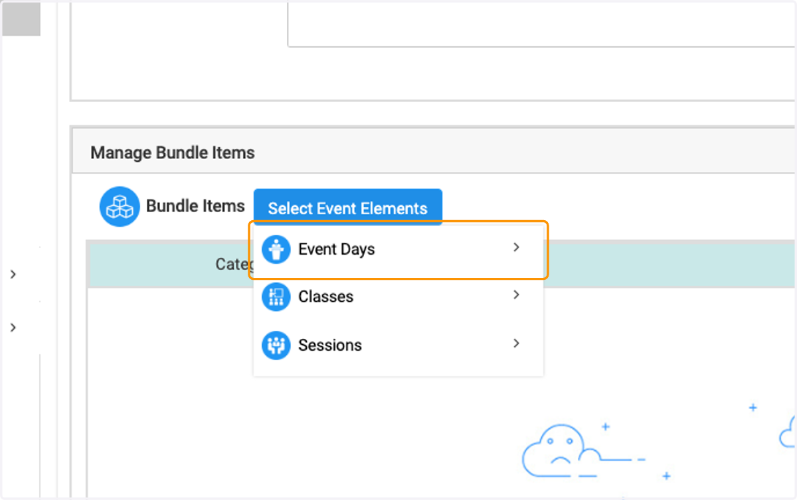Viewport: 797px width, 500px height.
Task: Click the Select Event Elements button
Action: pos(348,208)
